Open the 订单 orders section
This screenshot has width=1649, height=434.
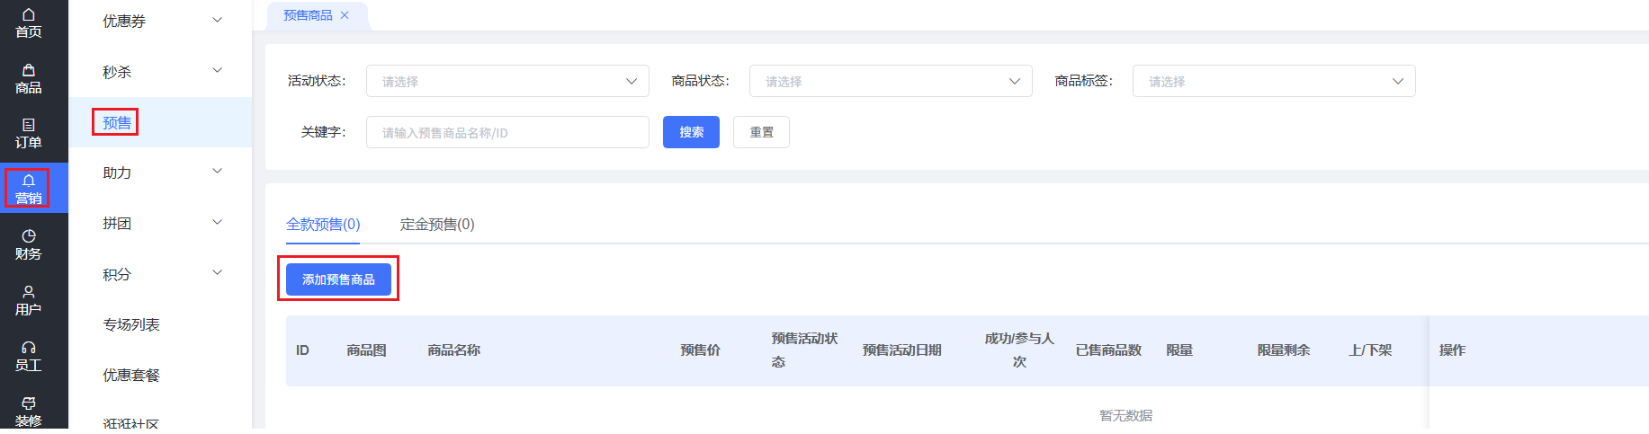point(29,134)
